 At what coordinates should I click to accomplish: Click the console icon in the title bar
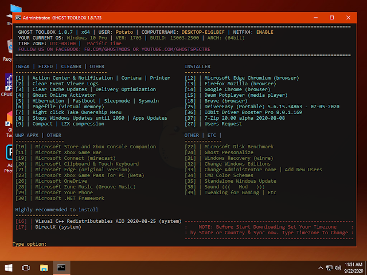pyautogui.click(x=18, y=18)
